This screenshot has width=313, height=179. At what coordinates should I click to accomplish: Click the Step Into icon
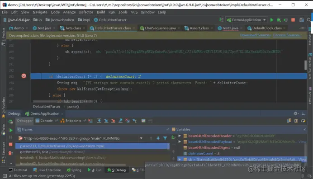pos(106,121)
